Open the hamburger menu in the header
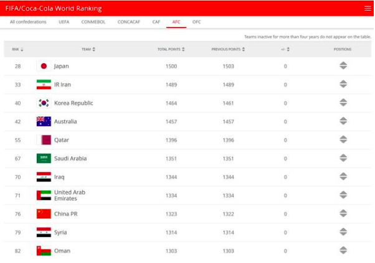This screenshot has width=375, height=263. point(367,8)
